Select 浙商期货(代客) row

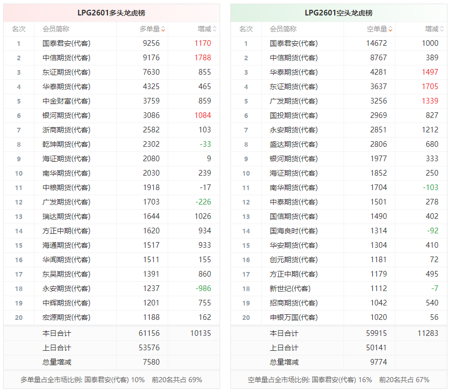coord(112,130)
